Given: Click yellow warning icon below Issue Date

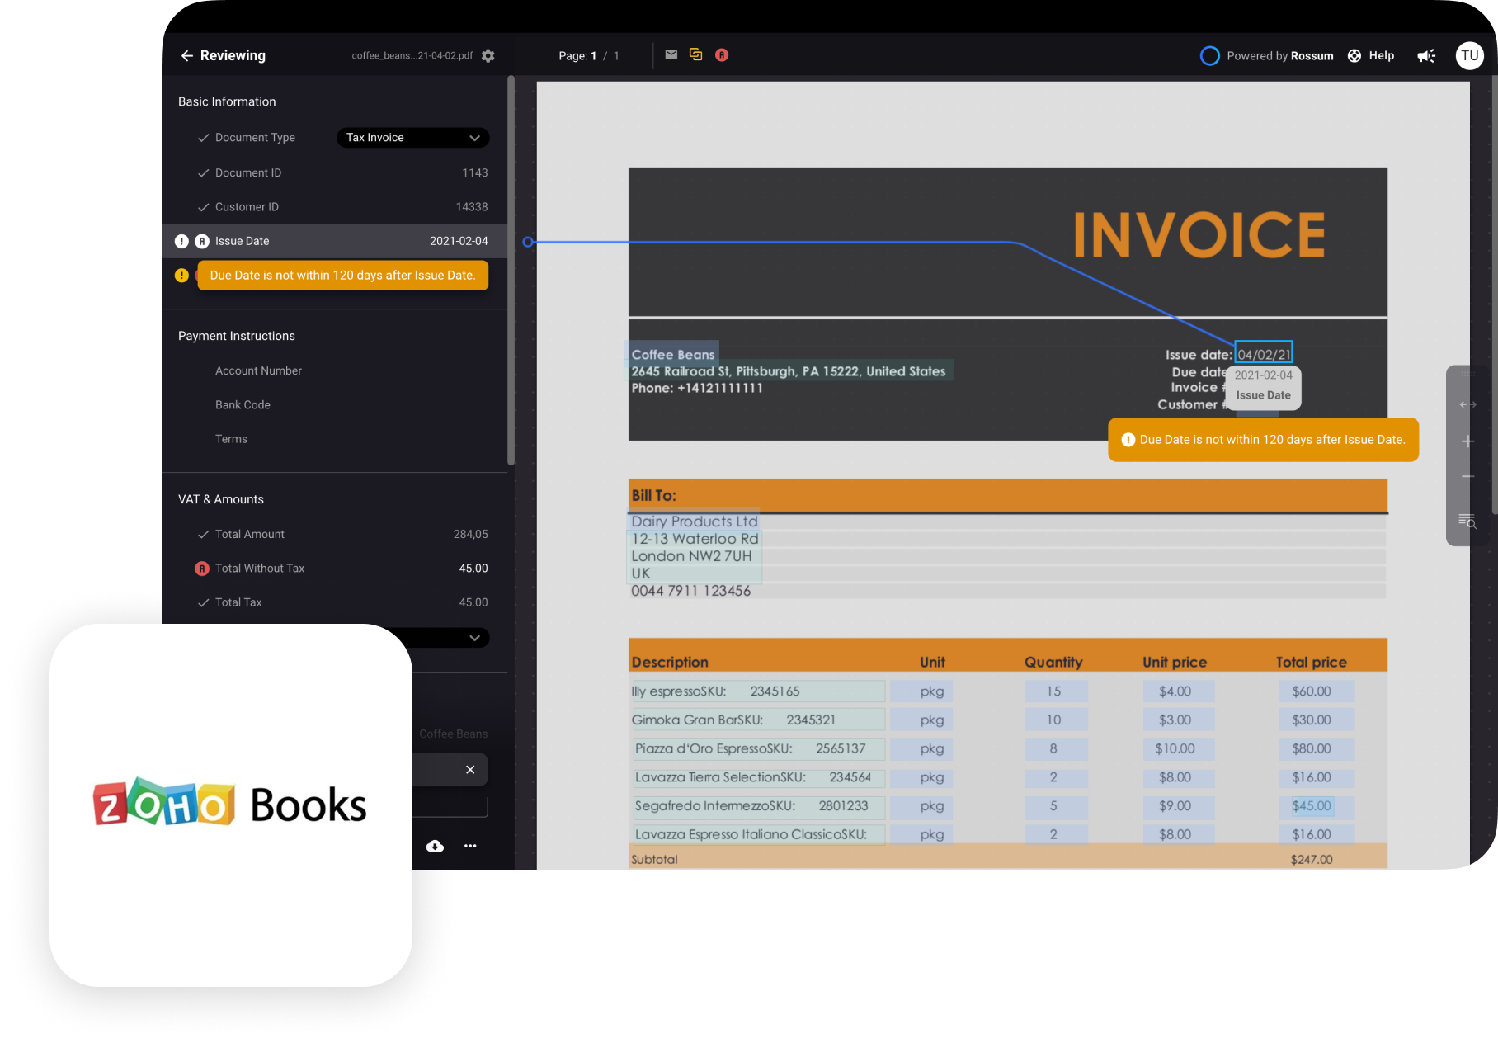Looking at the screenshot, I should pyautogui.click(x=181, y=275).
